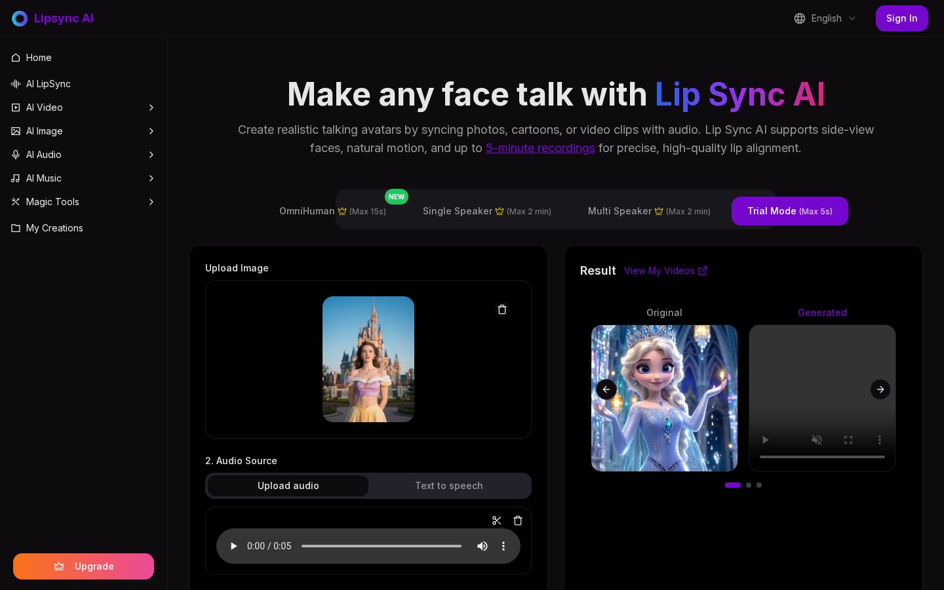Click the Generated video progress bar

click(822, 457)
